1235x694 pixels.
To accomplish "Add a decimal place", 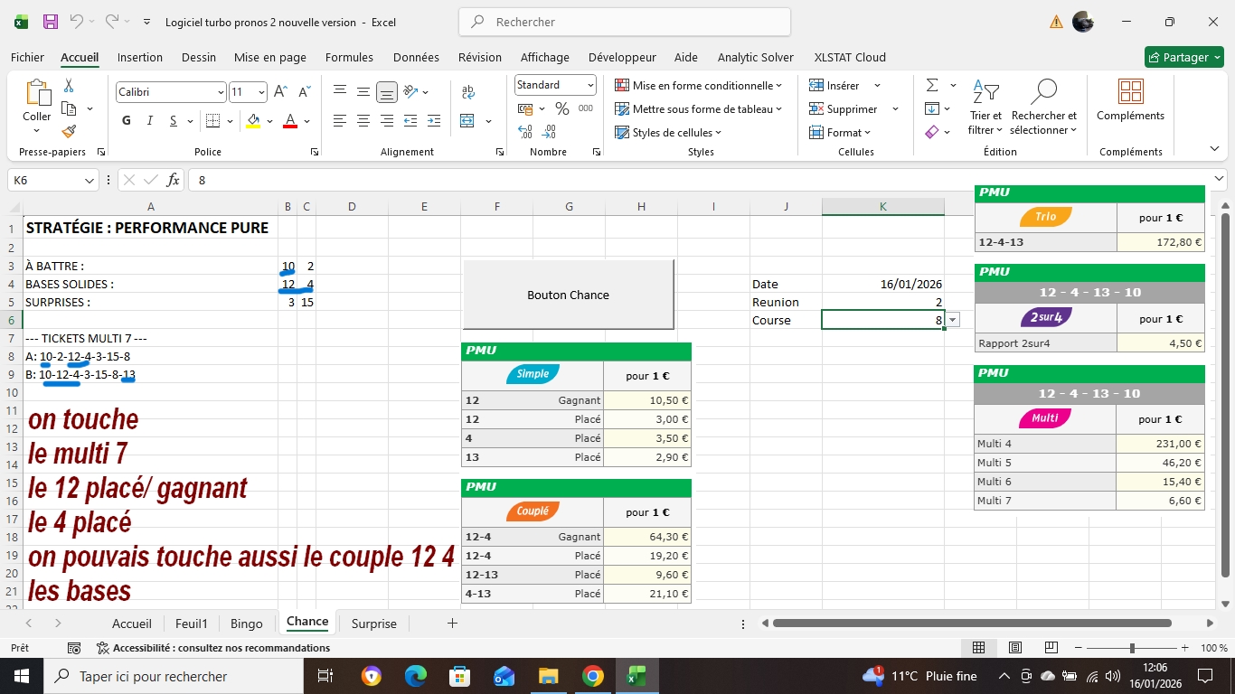I will (525, 132).
